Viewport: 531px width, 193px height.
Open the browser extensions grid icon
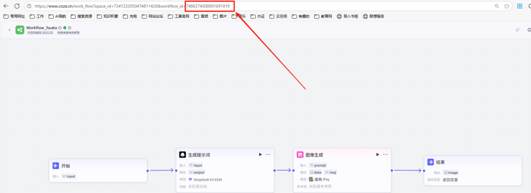520,6
